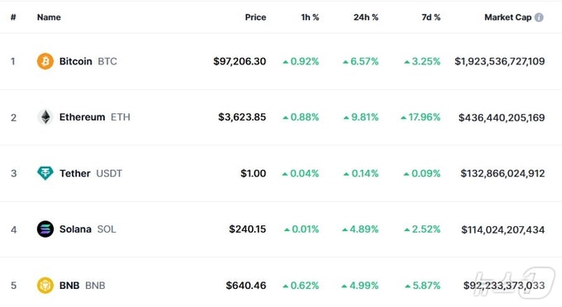Click the Solana black logo icon
Screen dimensions: 562x307
pyautogui.click(x=45, y=229)
